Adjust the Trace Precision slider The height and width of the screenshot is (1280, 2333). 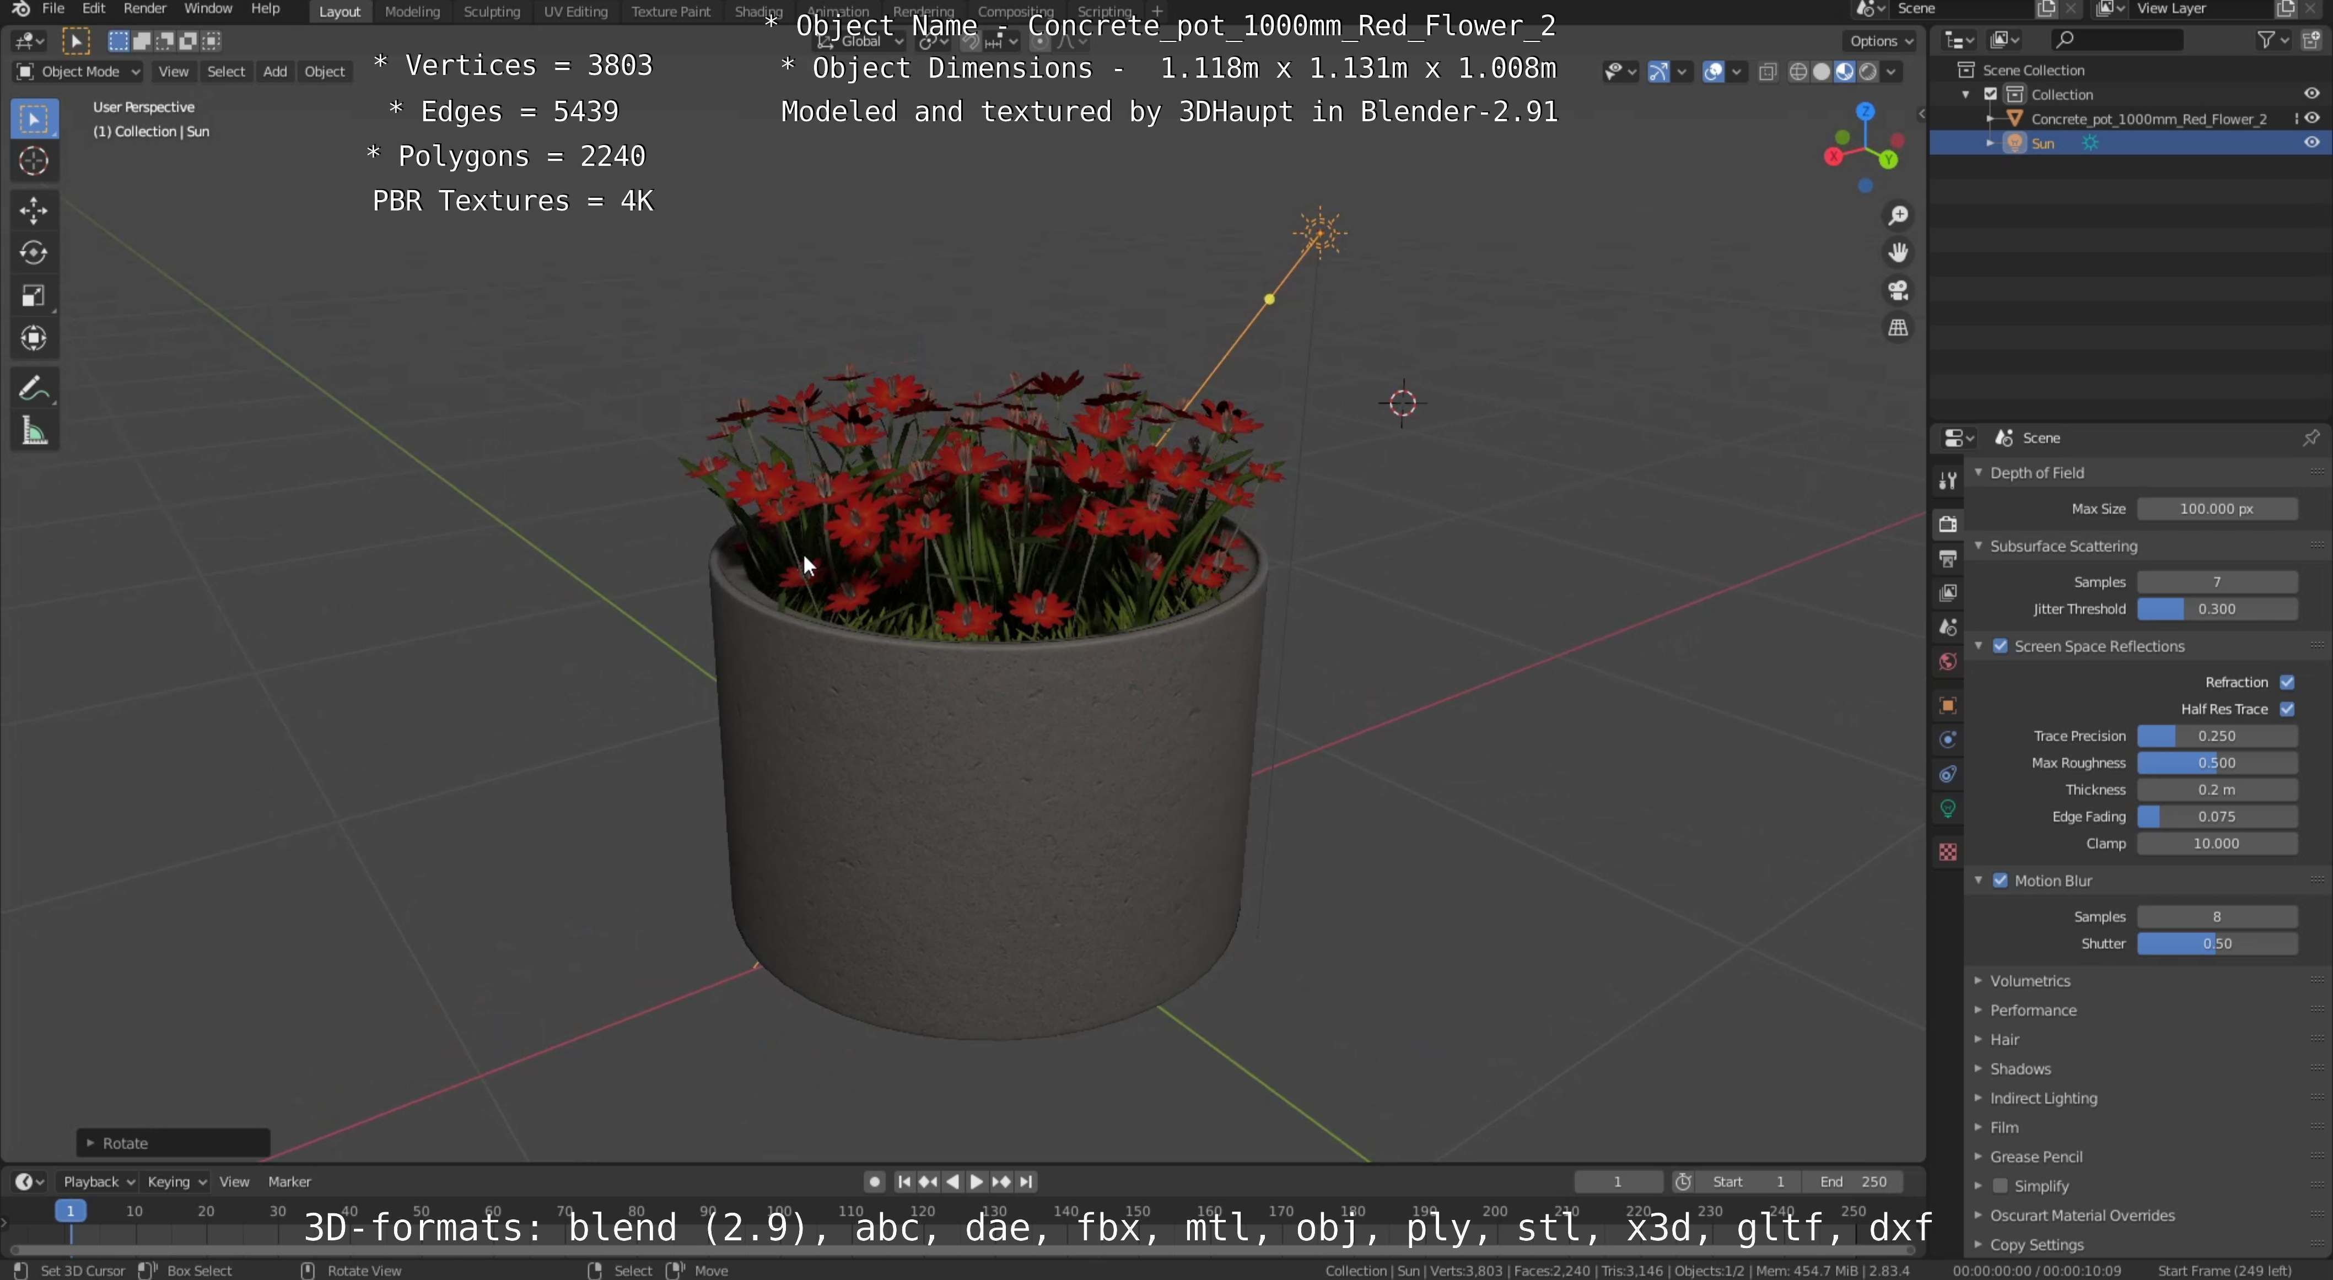pos(2216,737)
